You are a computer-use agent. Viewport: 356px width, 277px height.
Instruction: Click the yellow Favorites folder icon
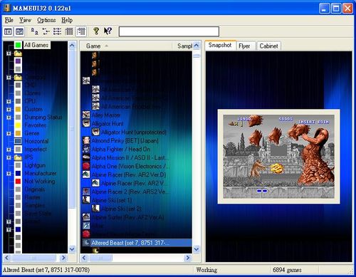pyautogui.click(x=18, y=125)
